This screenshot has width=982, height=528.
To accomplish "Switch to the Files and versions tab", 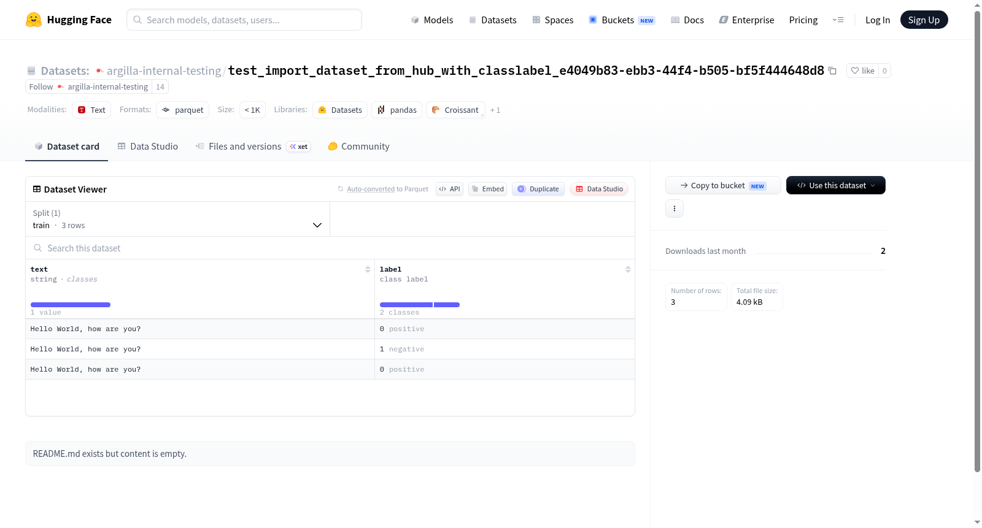I will tap(252, 147).
